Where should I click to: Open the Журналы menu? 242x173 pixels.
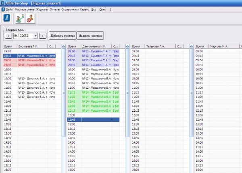point(42,8)
